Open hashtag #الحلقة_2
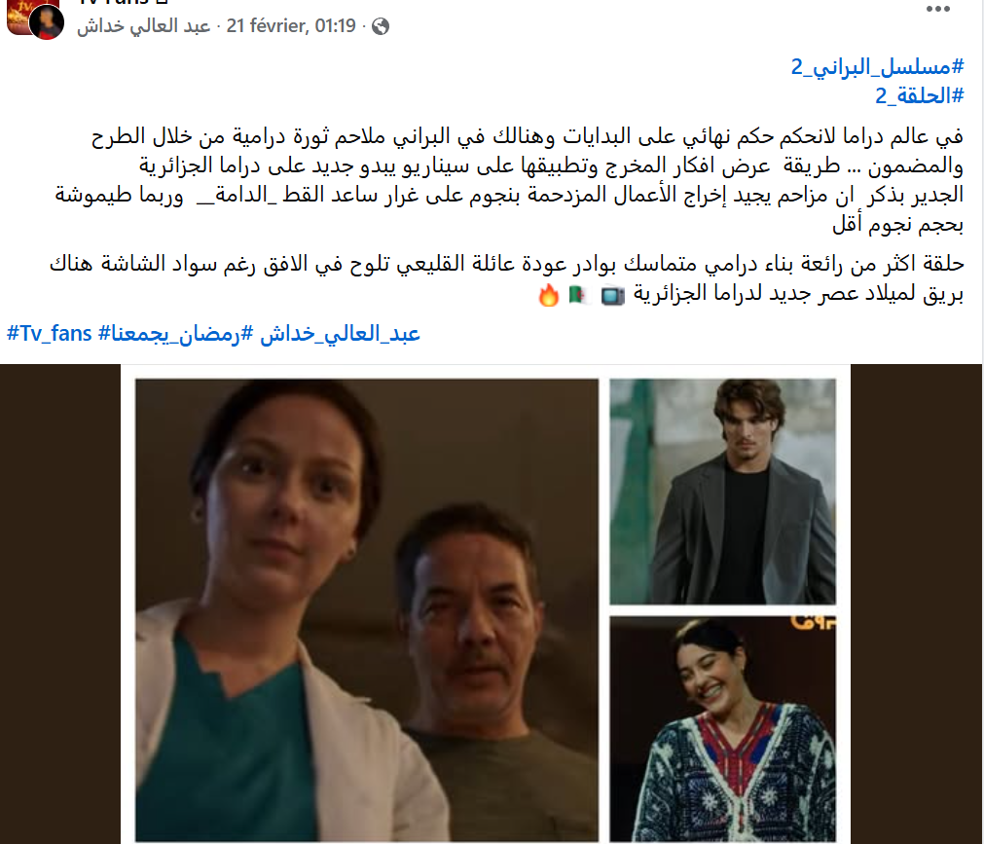 point(920,95)
